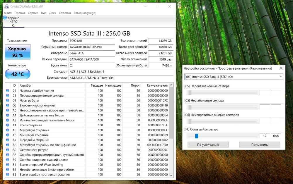Click status orb for Включения/отключения row

pos(8,105)
